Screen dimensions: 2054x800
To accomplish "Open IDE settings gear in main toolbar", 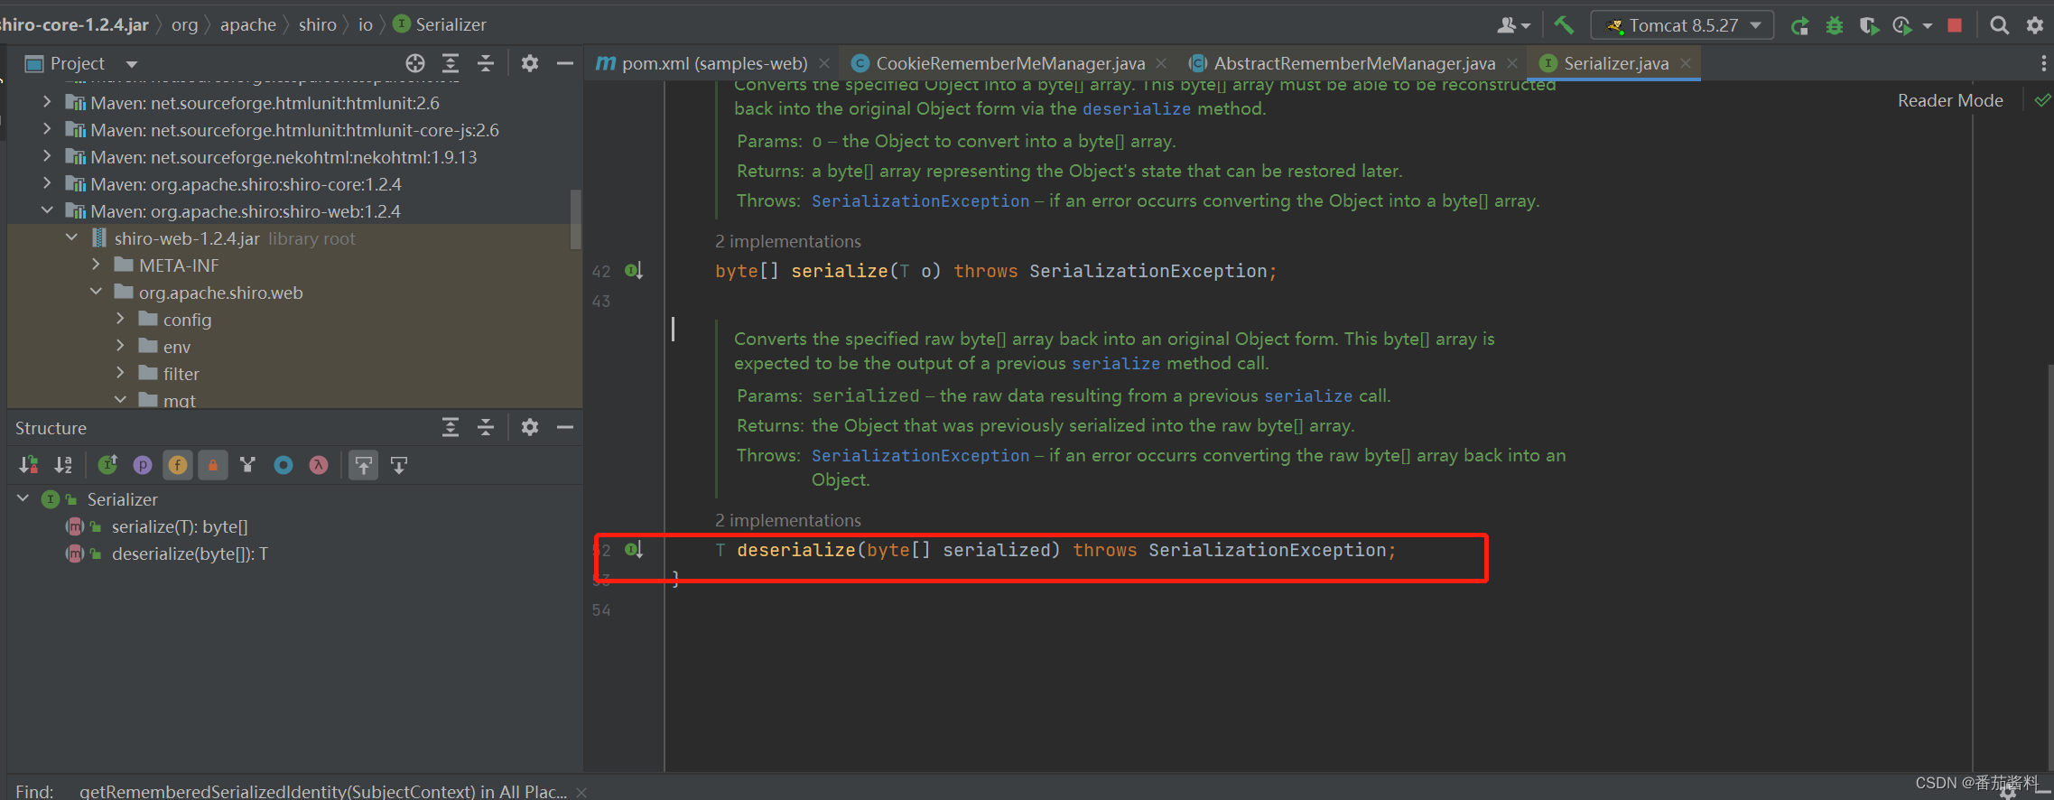I will click(2034, 25).
